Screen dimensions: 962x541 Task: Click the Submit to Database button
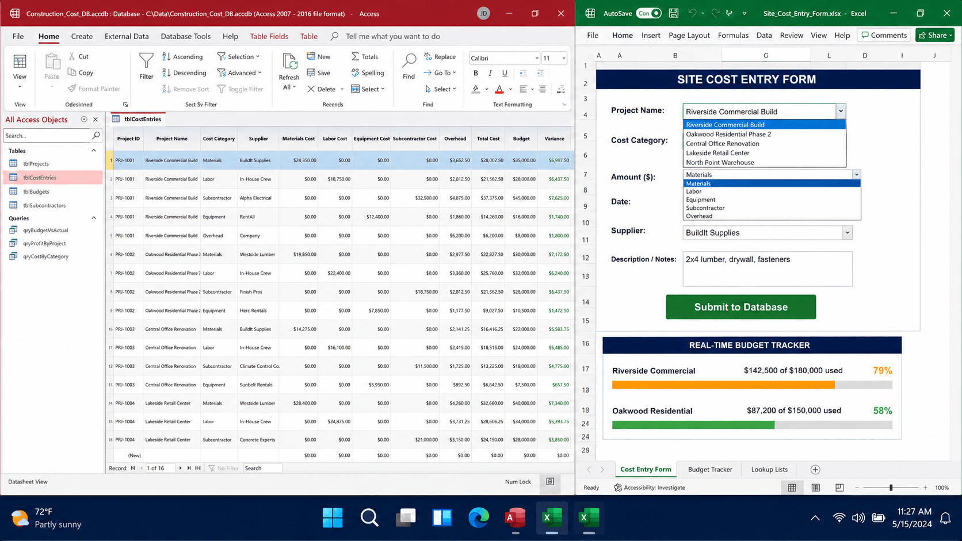pyautogui.click(x=740, y=307)
